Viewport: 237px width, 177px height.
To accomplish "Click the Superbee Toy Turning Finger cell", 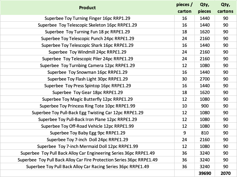I will [x=87, y=18].
